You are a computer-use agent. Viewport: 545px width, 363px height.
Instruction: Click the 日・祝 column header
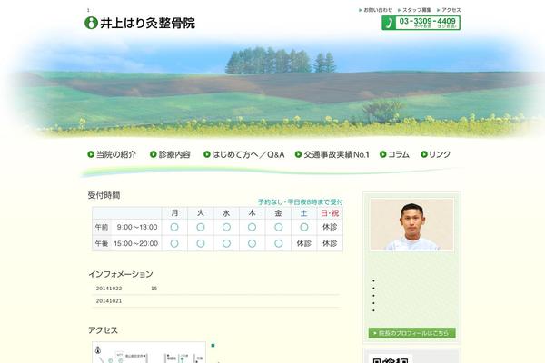point(330,213)
